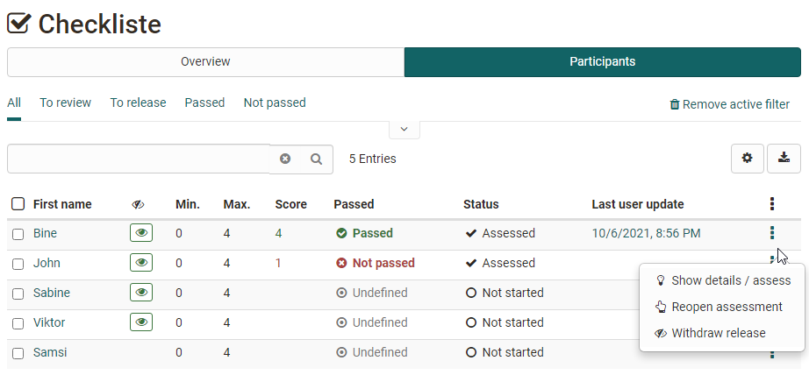Switch to the Overview tab
The height and width of the screenshot is (375, 809).
[x=205, y=62]
